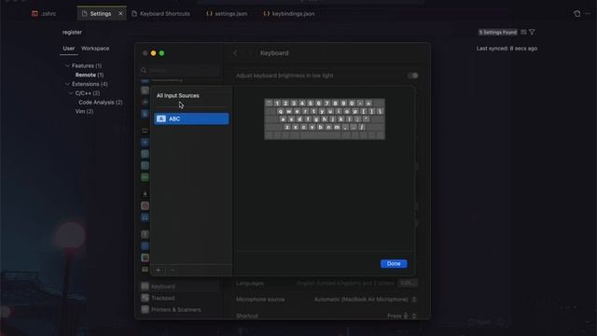Open the settings filter funnel icon
This screenshot has height=336, width=597.
tap(533, 33)
